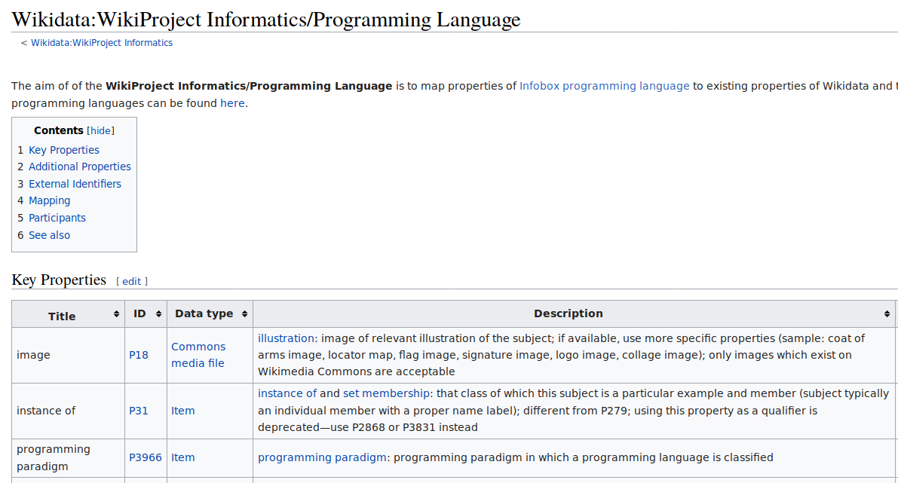Jump to See also section
The image size is (898, 483).
pos(49,235)
